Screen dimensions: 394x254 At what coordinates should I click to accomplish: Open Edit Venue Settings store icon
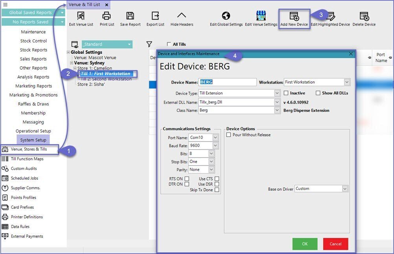(261, 16)
